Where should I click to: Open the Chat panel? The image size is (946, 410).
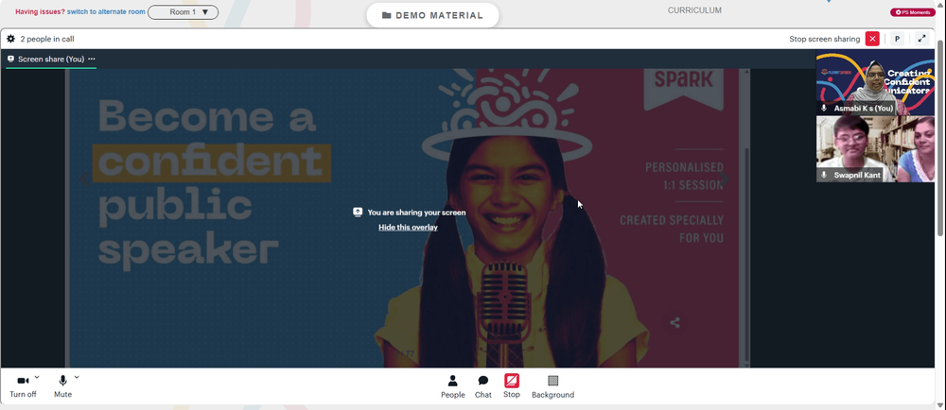(x=483, y=386)
